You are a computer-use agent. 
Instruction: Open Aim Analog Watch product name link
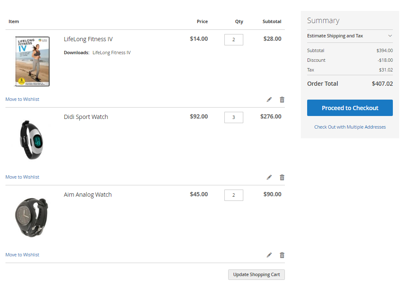88,195
